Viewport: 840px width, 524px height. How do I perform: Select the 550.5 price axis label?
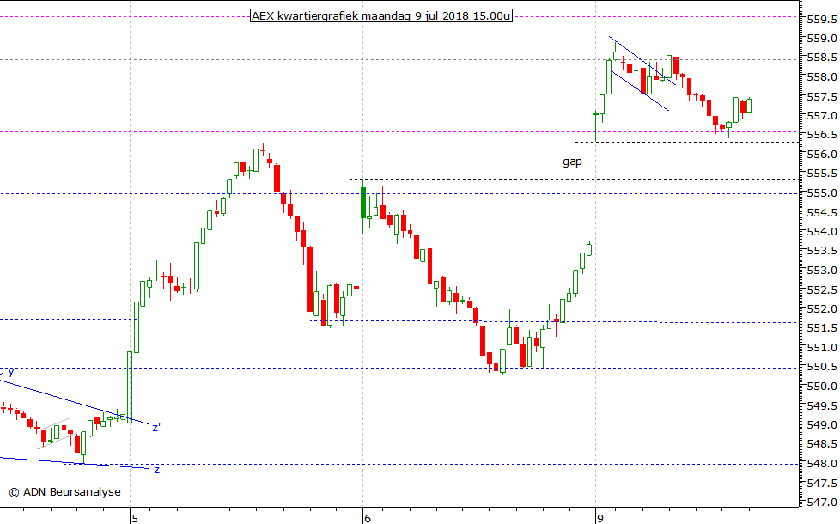pyautogui.click(x=822, y=367)
